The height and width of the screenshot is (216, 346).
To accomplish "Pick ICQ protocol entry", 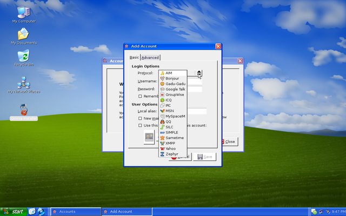I will pyautogui.click(x=173, y=100).
